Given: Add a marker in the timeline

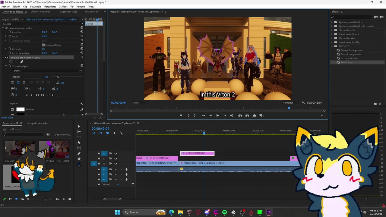Looking at the screenshot, I should click(114, 133).
